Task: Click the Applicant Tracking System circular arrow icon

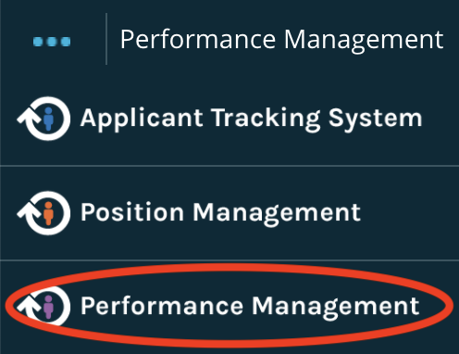Action: pyautogui.click(x=44, y=119)
